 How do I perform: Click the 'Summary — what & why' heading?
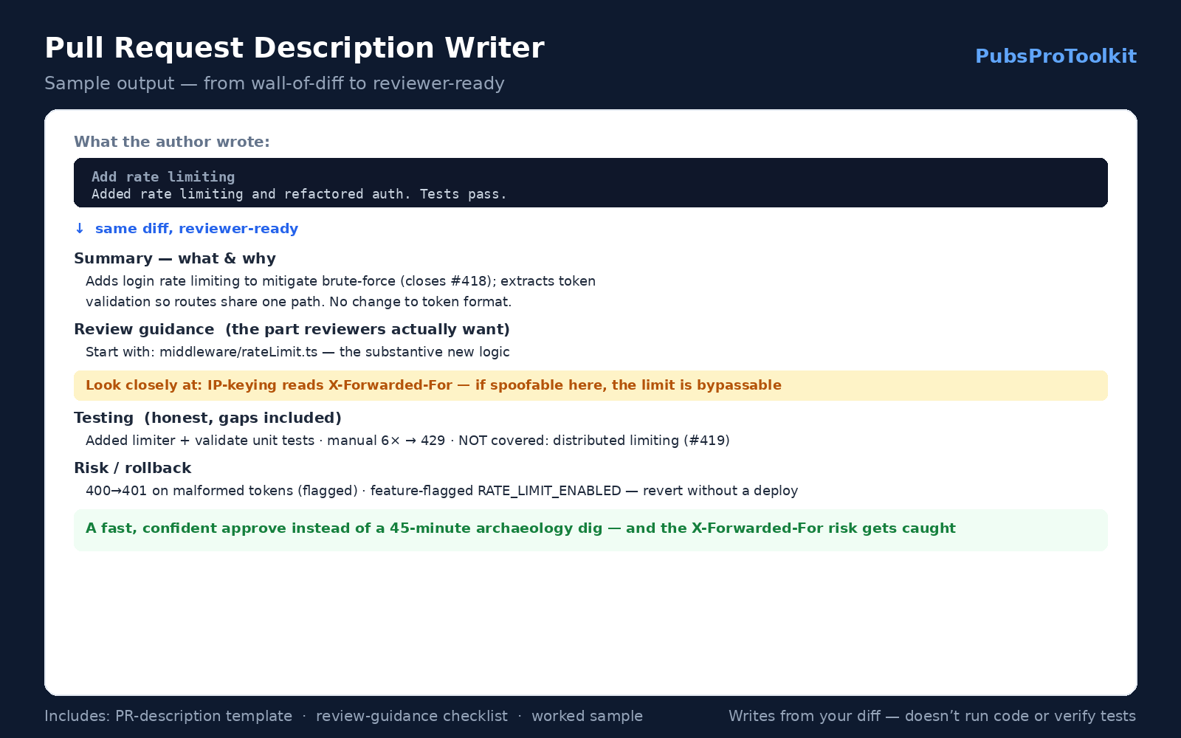[x=175, y=258]
